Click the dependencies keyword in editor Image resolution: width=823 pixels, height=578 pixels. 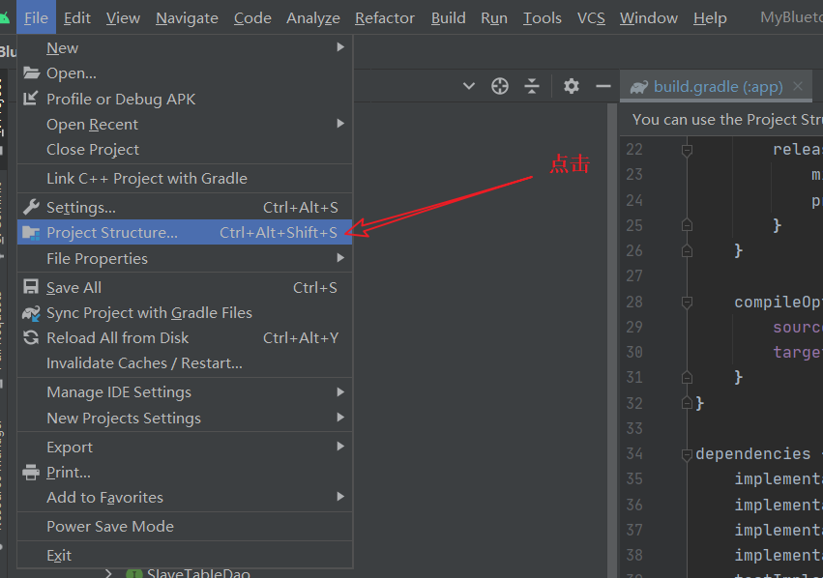point(753,453)
